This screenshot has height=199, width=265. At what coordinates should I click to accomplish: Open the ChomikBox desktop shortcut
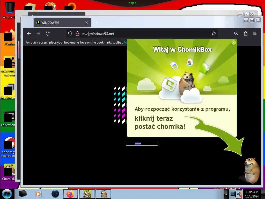coord(9,172)
